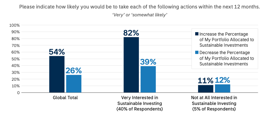Click the light blue legend color swatch
Image resolution: width=275 pixels, height=116 pixels.
tap(197, 53)
